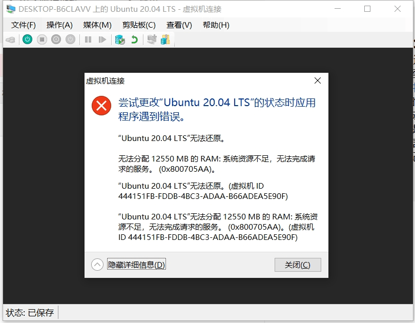Maximize the virtual machine connection window
This screenshot has height=323, width=415.
[367, 9]
